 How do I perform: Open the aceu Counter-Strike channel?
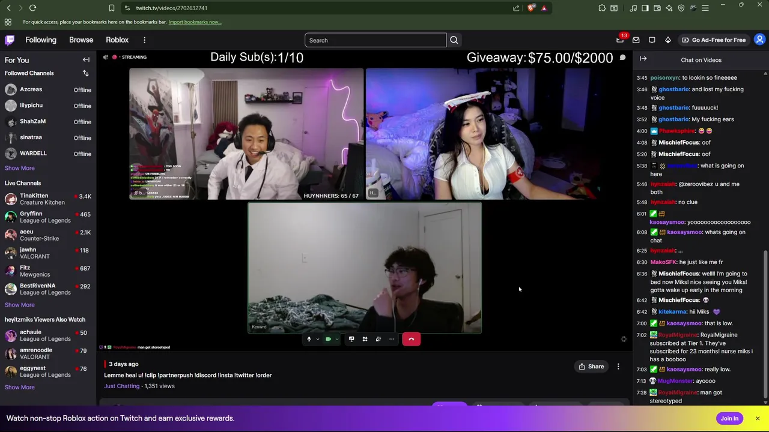coord(48,235)
